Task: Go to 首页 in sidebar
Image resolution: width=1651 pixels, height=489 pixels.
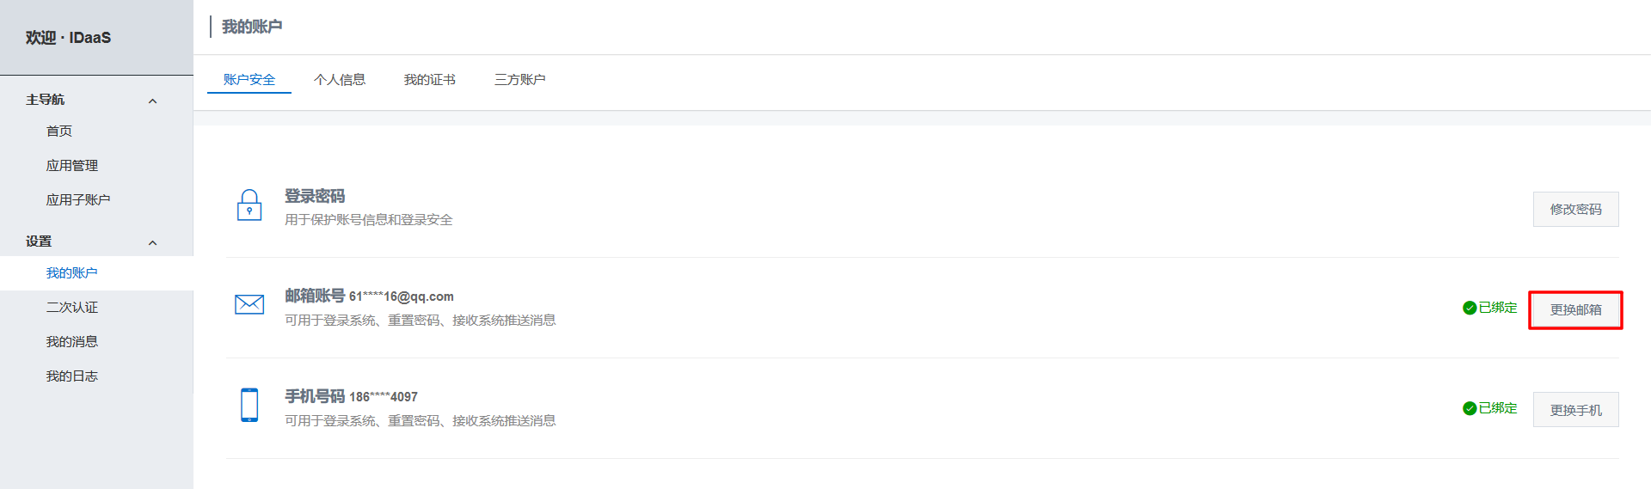Action: pyautogui.click(x=59, y=131)
